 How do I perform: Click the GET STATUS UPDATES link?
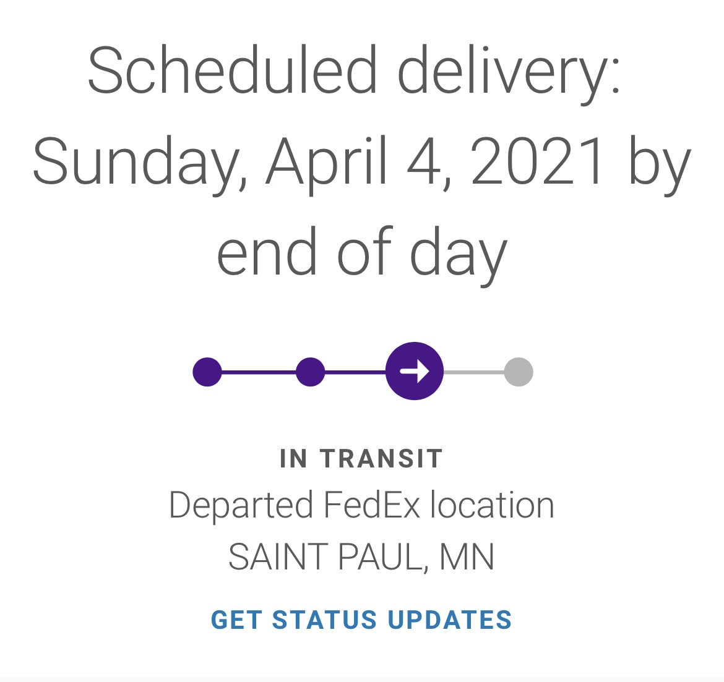click(x=361, y=620)
